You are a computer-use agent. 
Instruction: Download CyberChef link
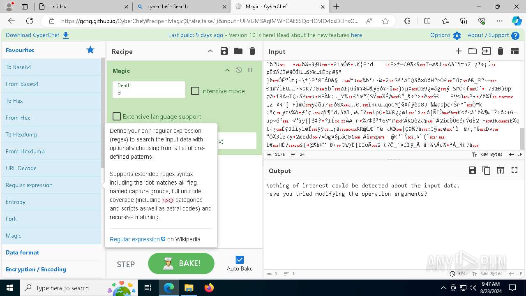click(x=37, y=35)
